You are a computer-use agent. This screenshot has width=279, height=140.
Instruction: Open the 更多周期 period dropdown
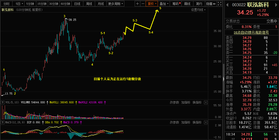pyautogui.click(x=116, y=4)
